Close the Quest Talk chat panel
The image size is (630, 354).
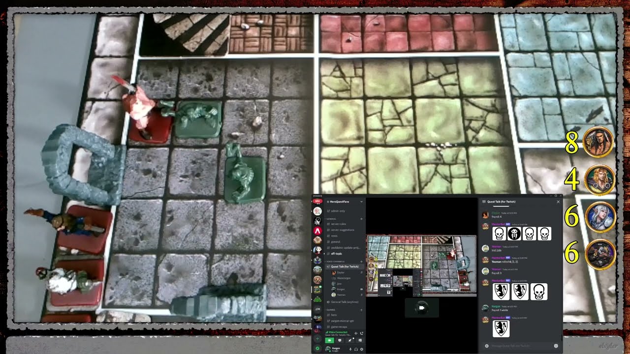click(x=558, y=202)
